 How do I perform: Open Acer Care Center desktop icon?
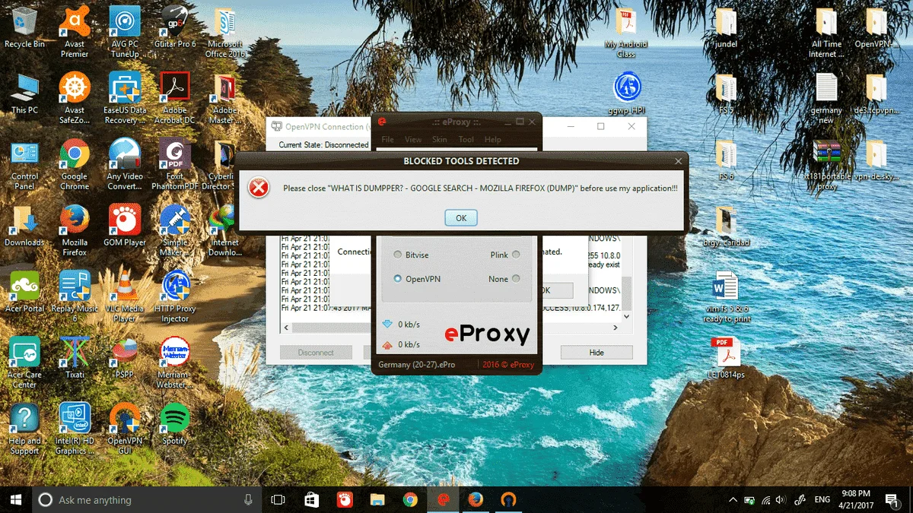(x=24, y=363)
